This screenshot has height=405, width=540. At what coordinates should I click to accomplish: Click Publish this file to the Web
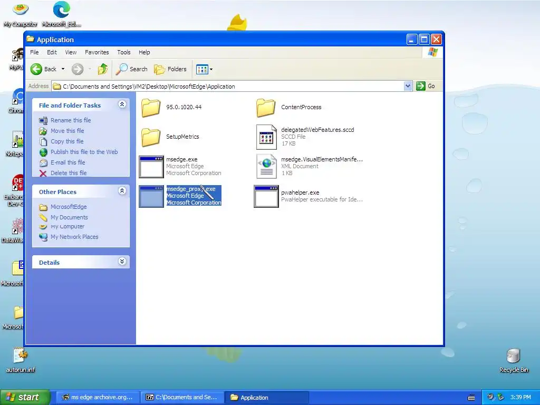(x=84, y=152)
